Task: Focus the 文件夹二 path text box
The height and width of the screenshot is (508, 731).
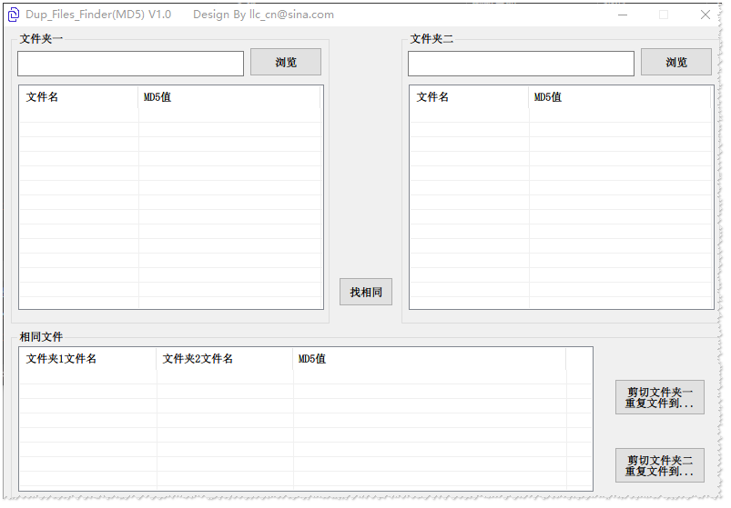Action: [521, 64]
